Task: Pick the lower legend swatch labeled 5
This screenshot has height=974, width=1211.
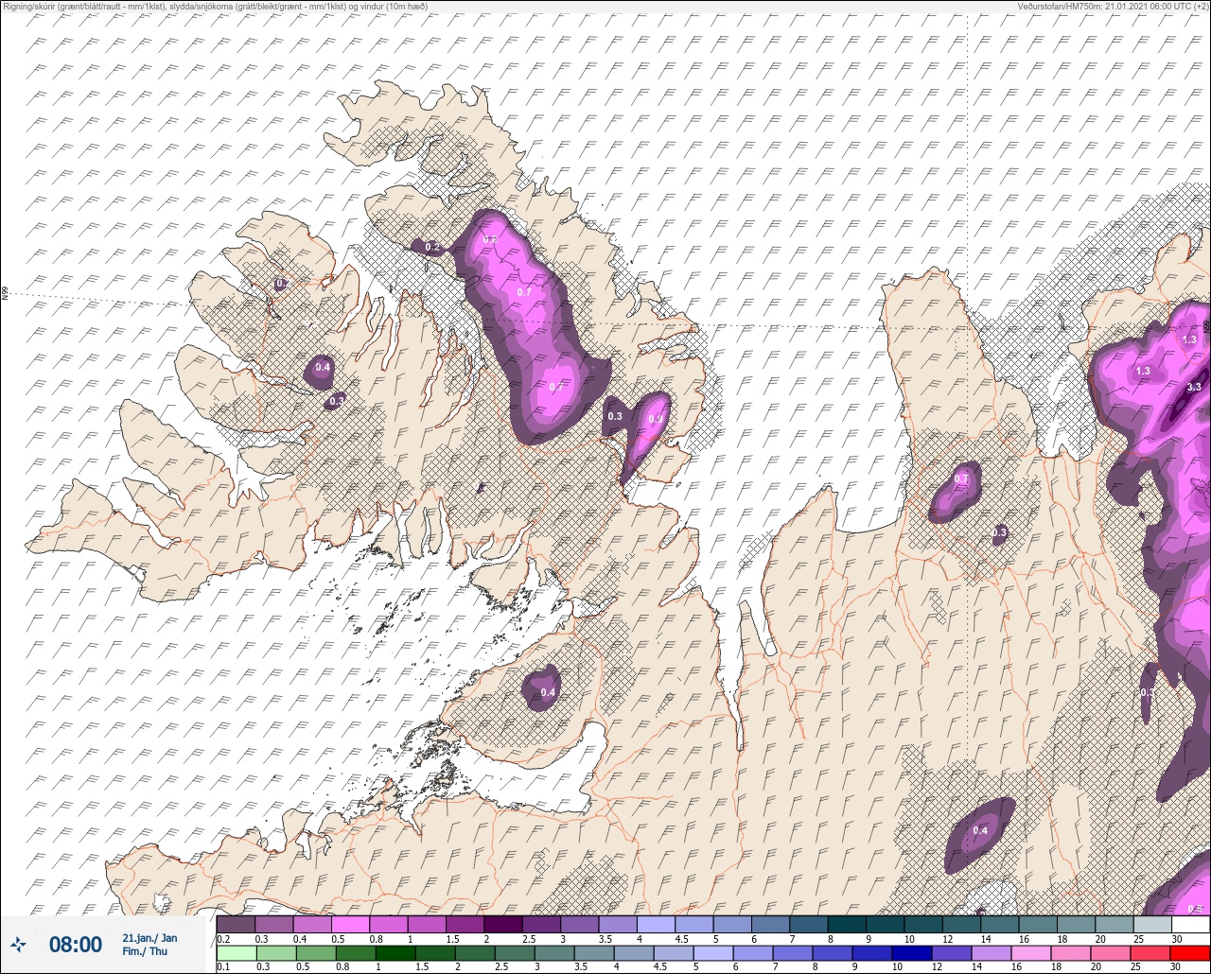Action: [712, 953]
